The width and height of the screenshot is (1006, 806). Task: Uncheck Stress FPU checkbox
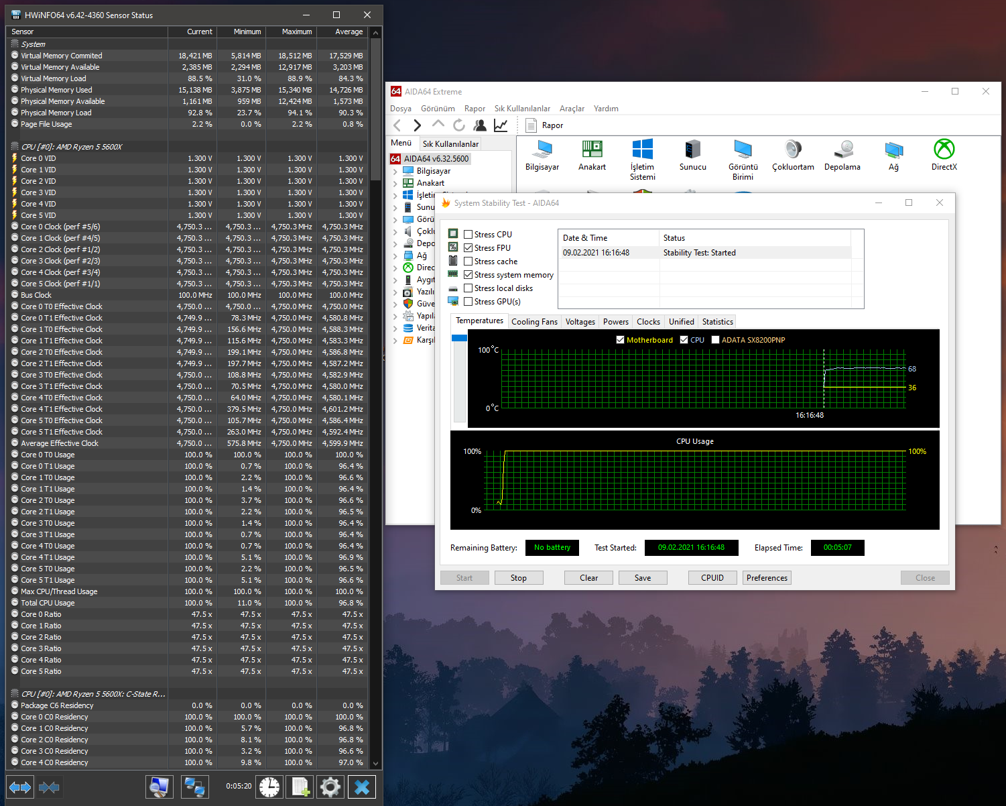(x=468, y=248)
